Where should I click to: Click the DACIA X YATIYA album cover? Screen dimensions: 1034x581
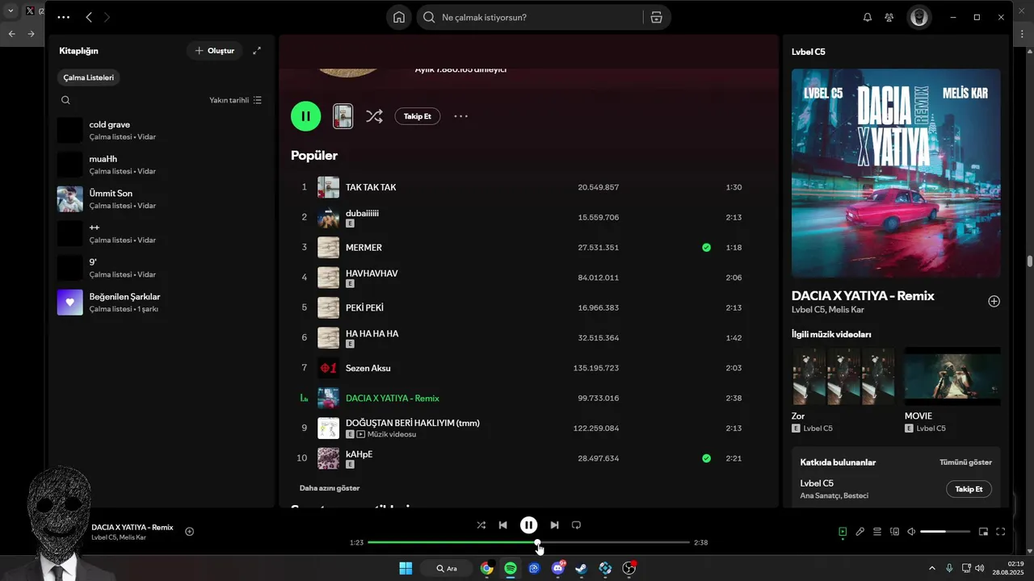pyautogui.click(x=896, y=173)
